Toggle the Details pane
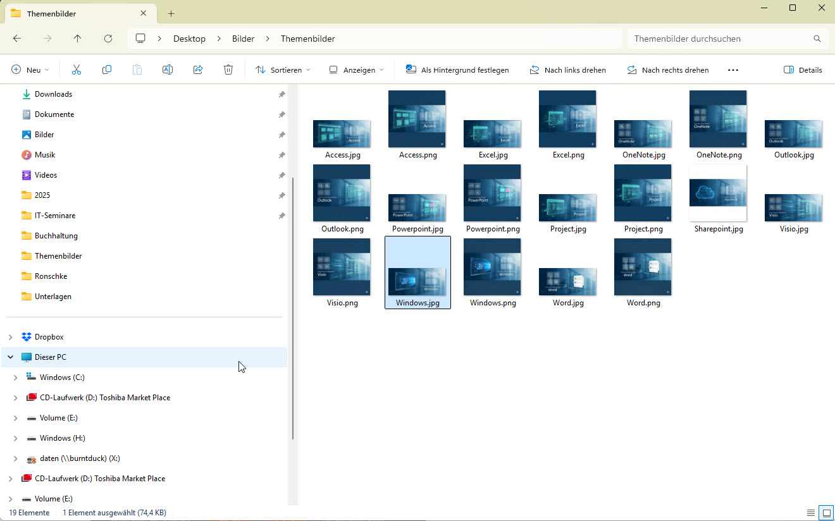 pos(803,70)
